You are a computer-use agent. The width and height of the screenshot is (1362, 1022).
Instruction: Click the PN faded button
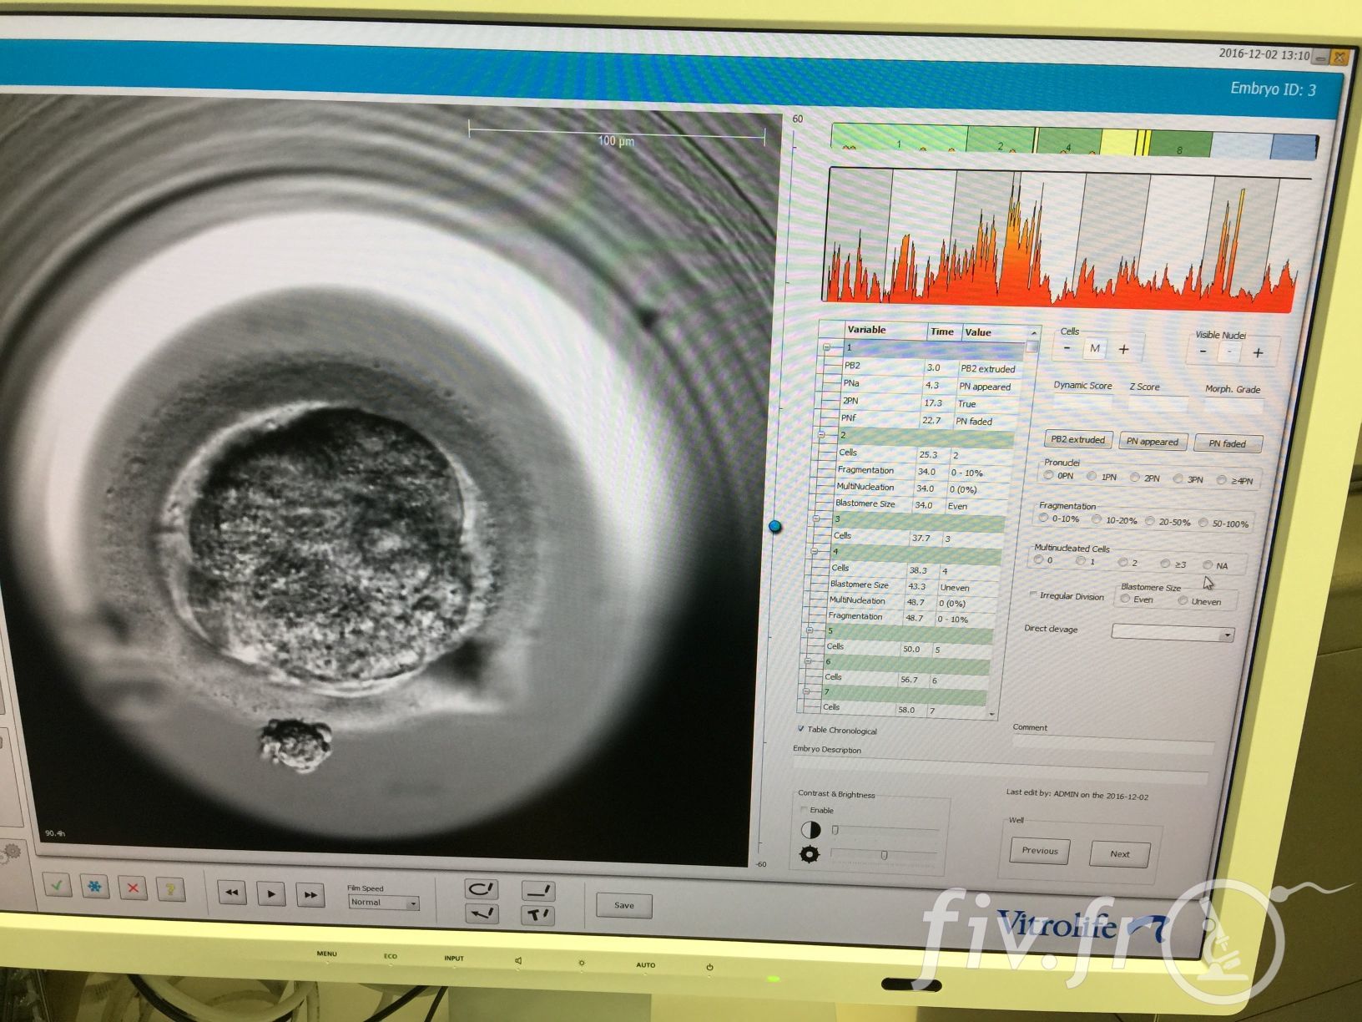coord(1228,443)
